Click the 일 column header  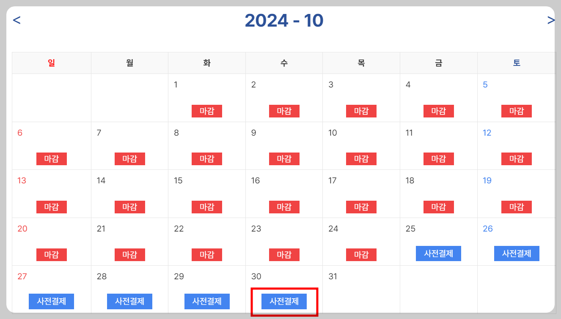pos(51,62)
